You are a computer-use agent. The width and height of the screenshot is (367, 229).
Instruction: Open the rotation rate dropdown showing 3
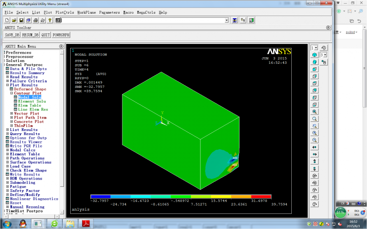(325, 55)
